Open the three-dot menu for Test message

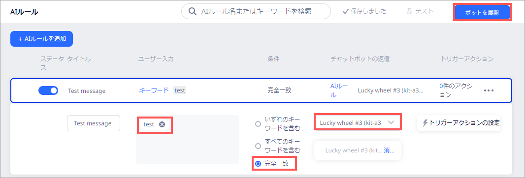489,90
